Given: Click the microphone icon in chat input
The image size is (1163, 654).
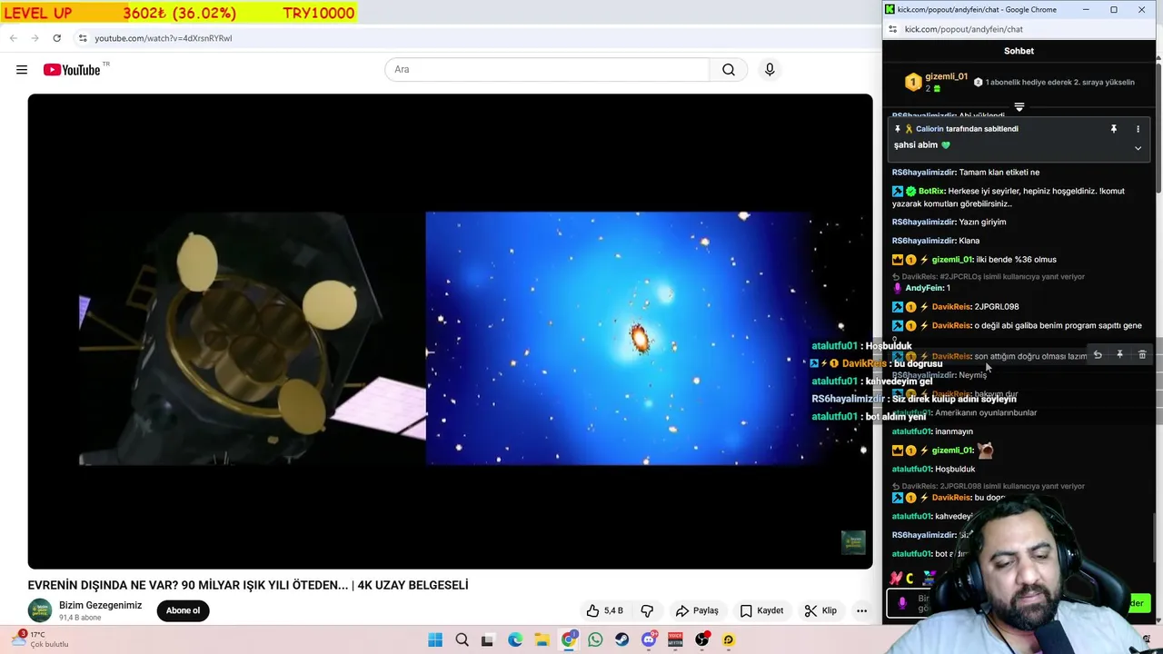Looking at the screenshot, I should (x=902, y=603).
